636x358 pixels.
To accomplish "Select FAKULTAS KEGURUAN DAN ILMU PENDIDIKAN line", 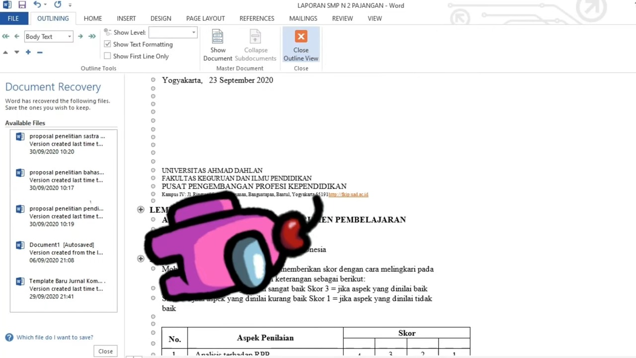I will tap(237, 178).
